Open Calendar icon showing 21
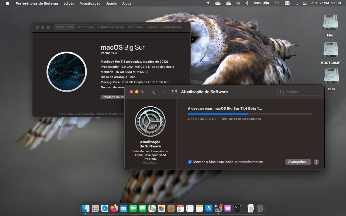The width and height of the screenshot is (346, 216). 180,208
